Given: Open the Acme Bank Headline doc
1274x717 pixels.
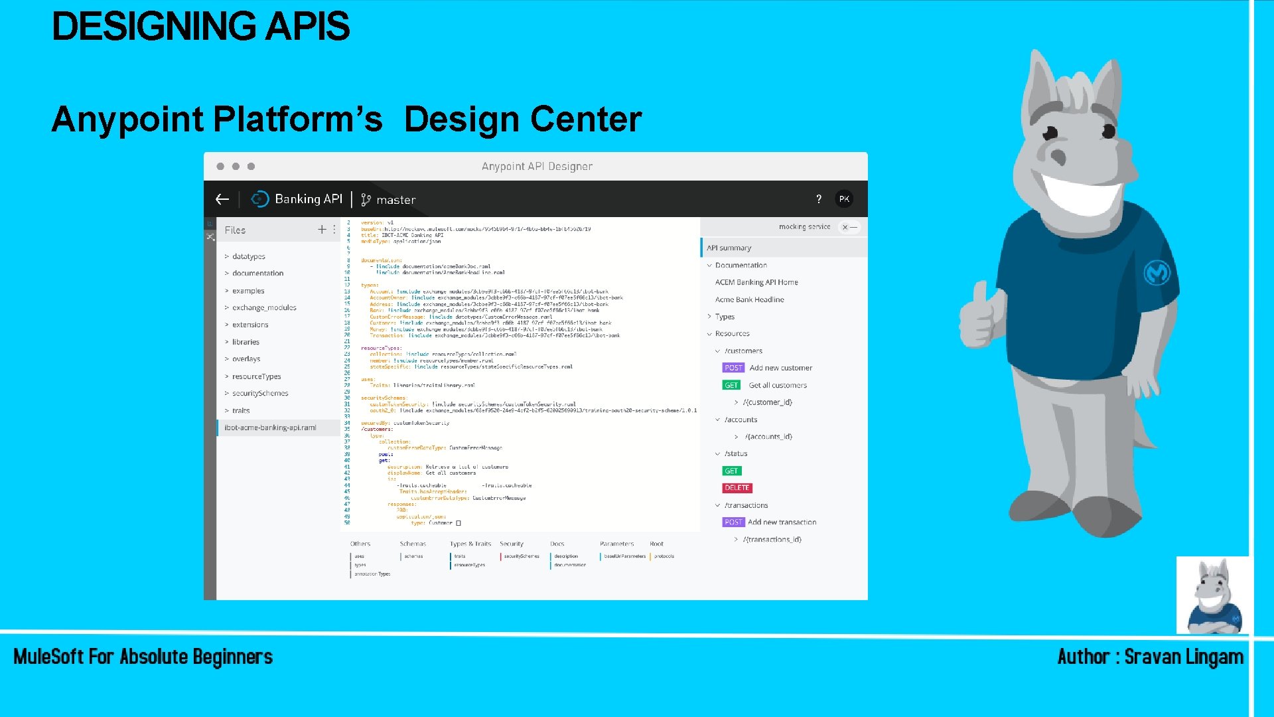Looking at the screenshot, I should tap(750, 299).
